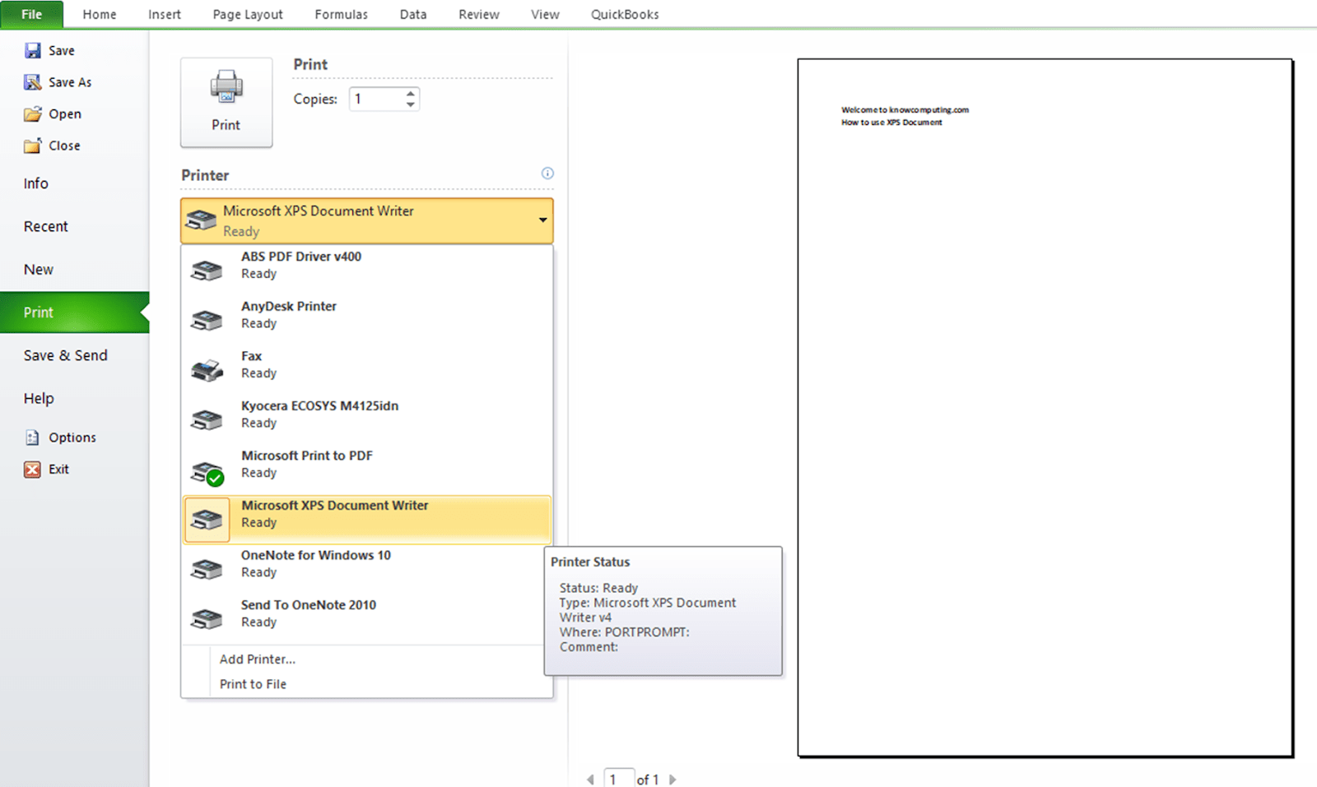The image size is (1317, 787).
Task: Click Add Printer at the list bottom
Action: 257,659
